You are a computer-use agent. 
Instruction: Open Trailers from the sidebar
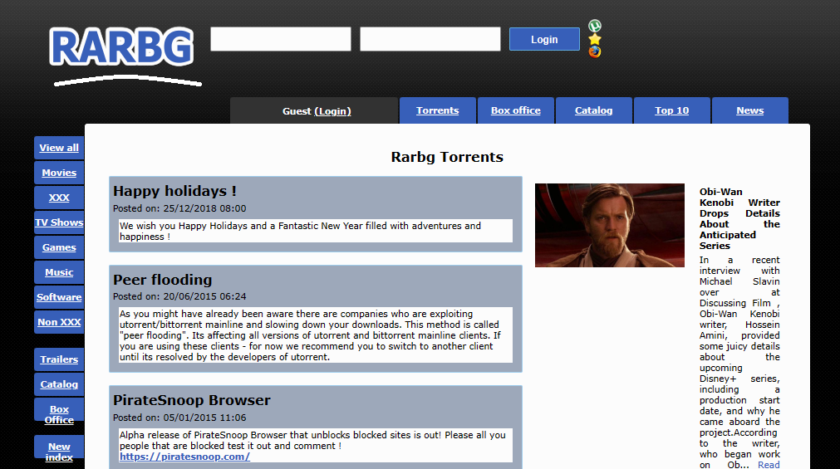pos(59,359)
